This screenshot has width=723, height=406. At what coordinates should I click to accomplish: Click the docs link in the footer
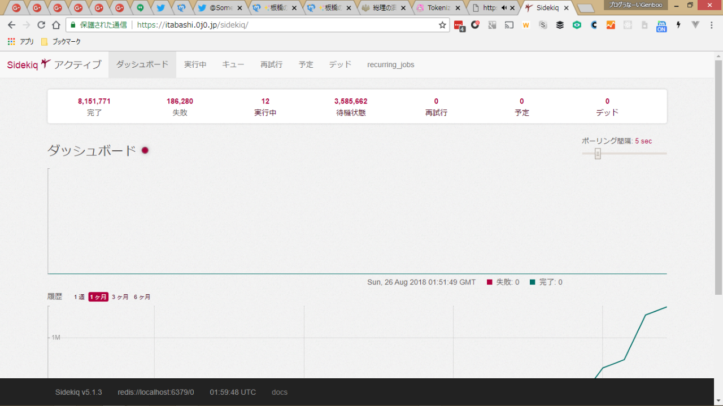pyautogui.click(x=279, y=392)
